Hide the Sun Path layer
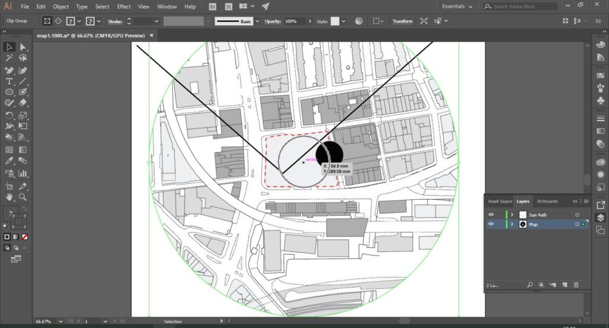609x328 pixels. 491,215
